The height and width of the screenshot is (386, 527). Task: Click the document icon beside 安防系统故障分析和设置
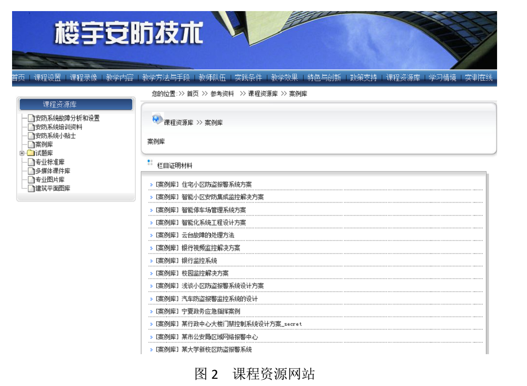(31, 118)
